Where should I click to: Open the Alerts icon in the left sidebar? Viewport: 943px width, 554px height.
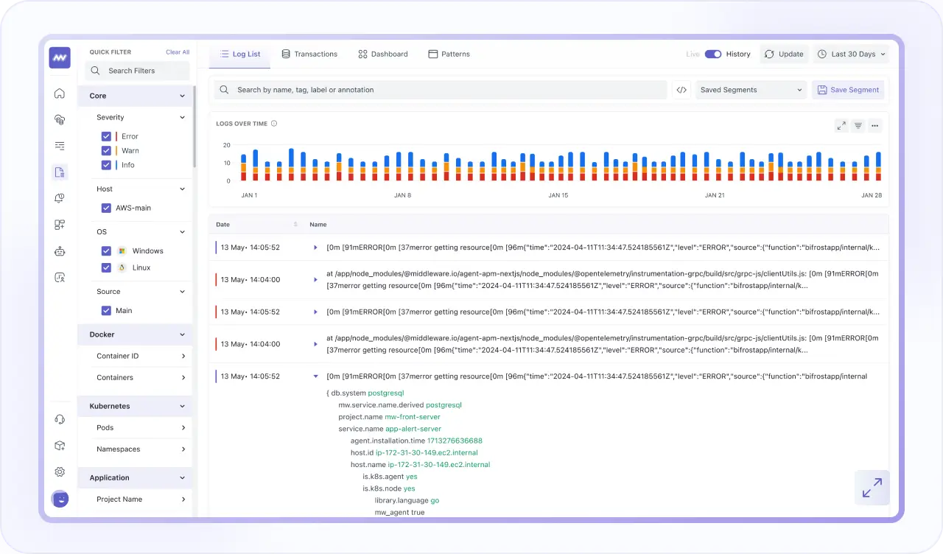[60, 197]
